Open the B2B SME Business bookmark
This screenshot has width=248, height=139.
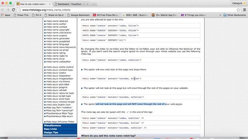tap(135, 15)
